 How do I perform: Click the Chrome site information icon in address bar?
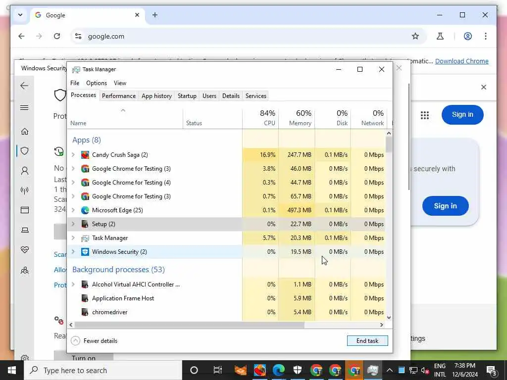pyautogui.click(x=78, y=36)
